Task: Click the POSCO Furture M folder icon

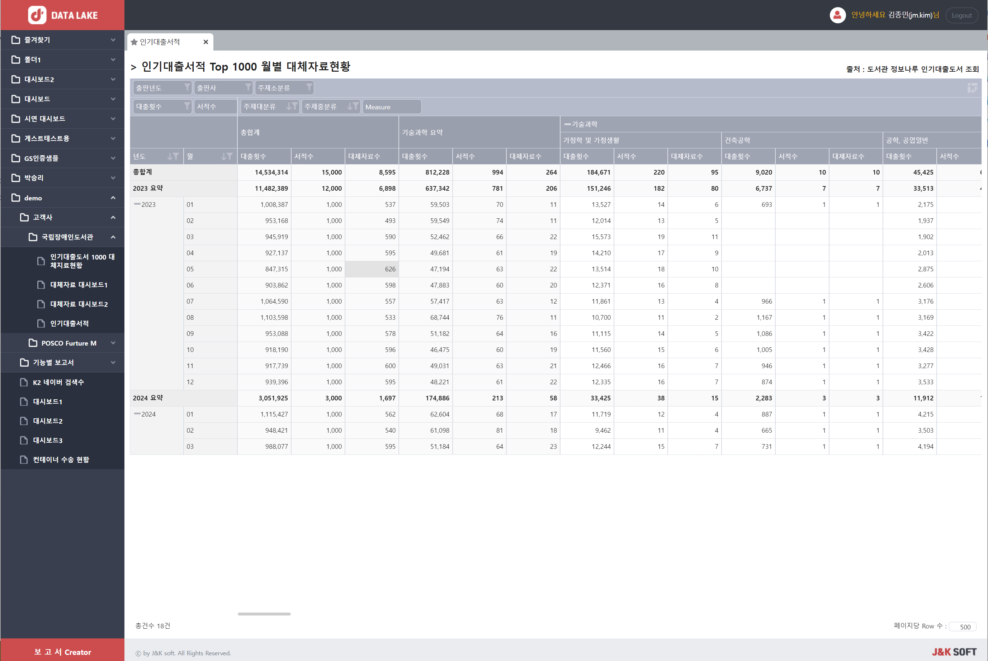Action: (33, 343)
